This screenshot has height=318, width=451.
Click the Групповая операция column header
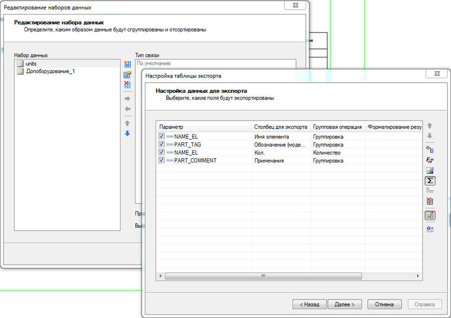(337, 127)
